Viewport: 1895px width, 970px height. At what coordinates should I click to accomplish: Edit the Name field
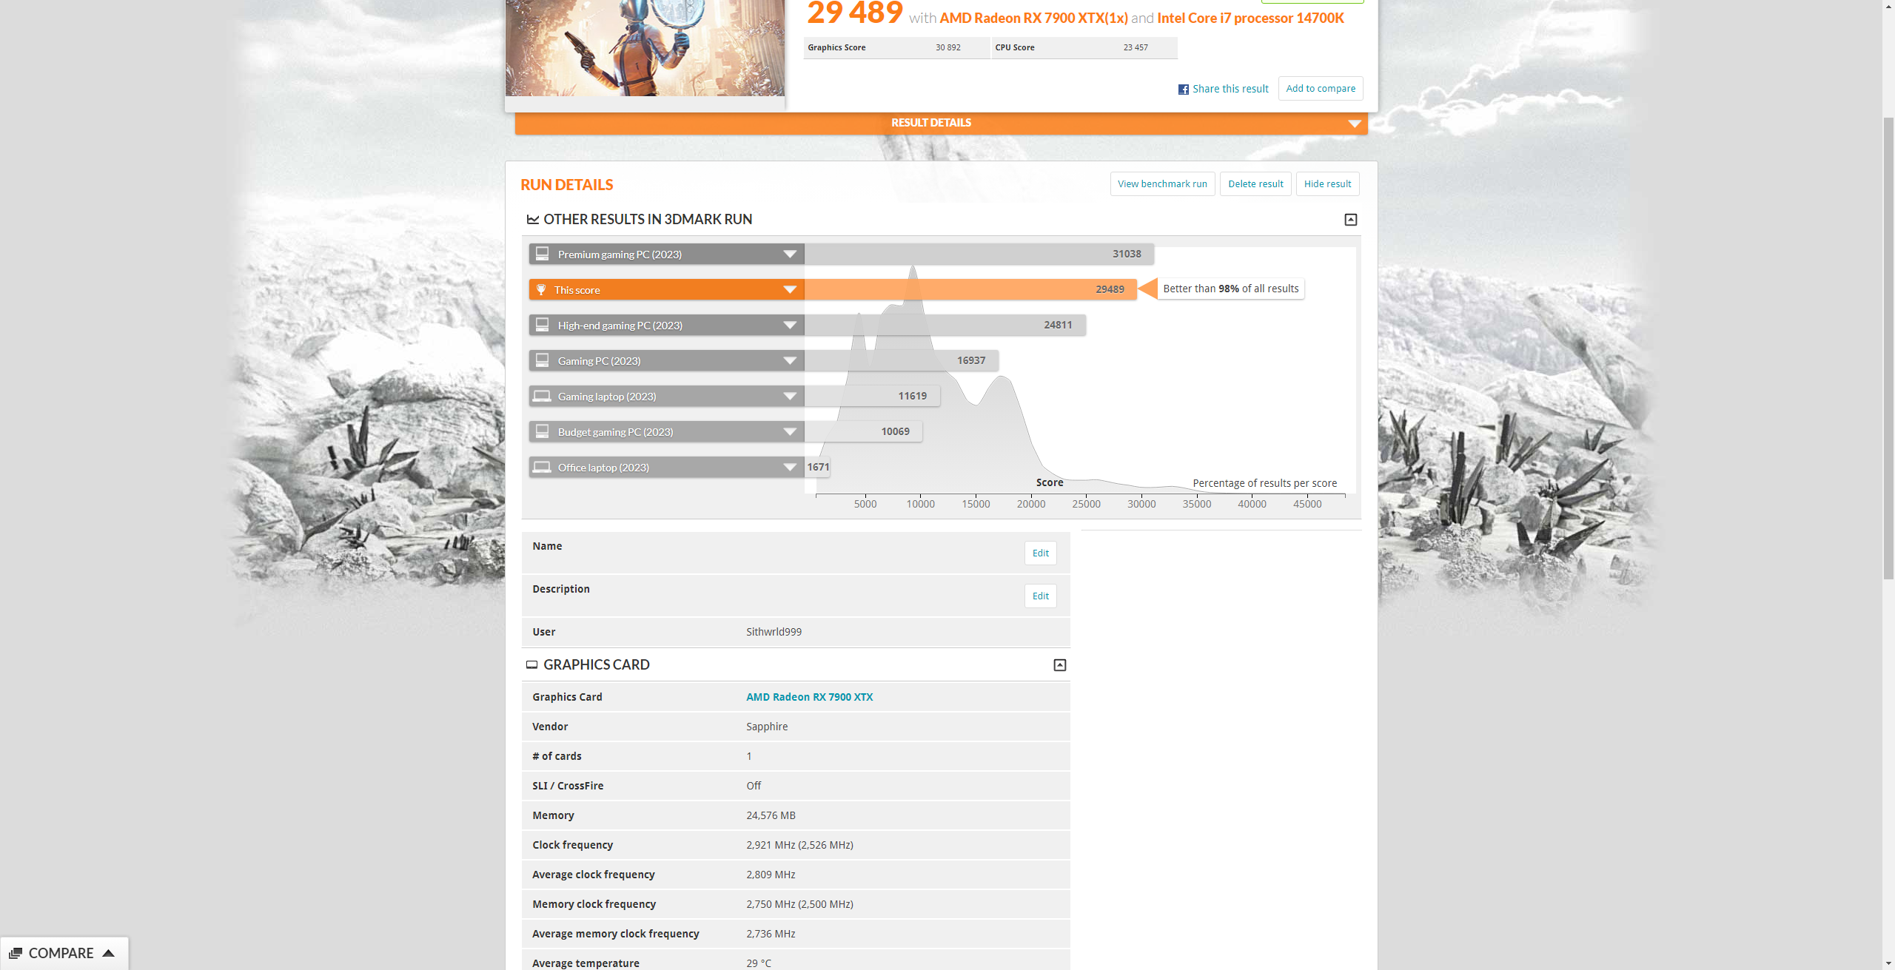1040,553
